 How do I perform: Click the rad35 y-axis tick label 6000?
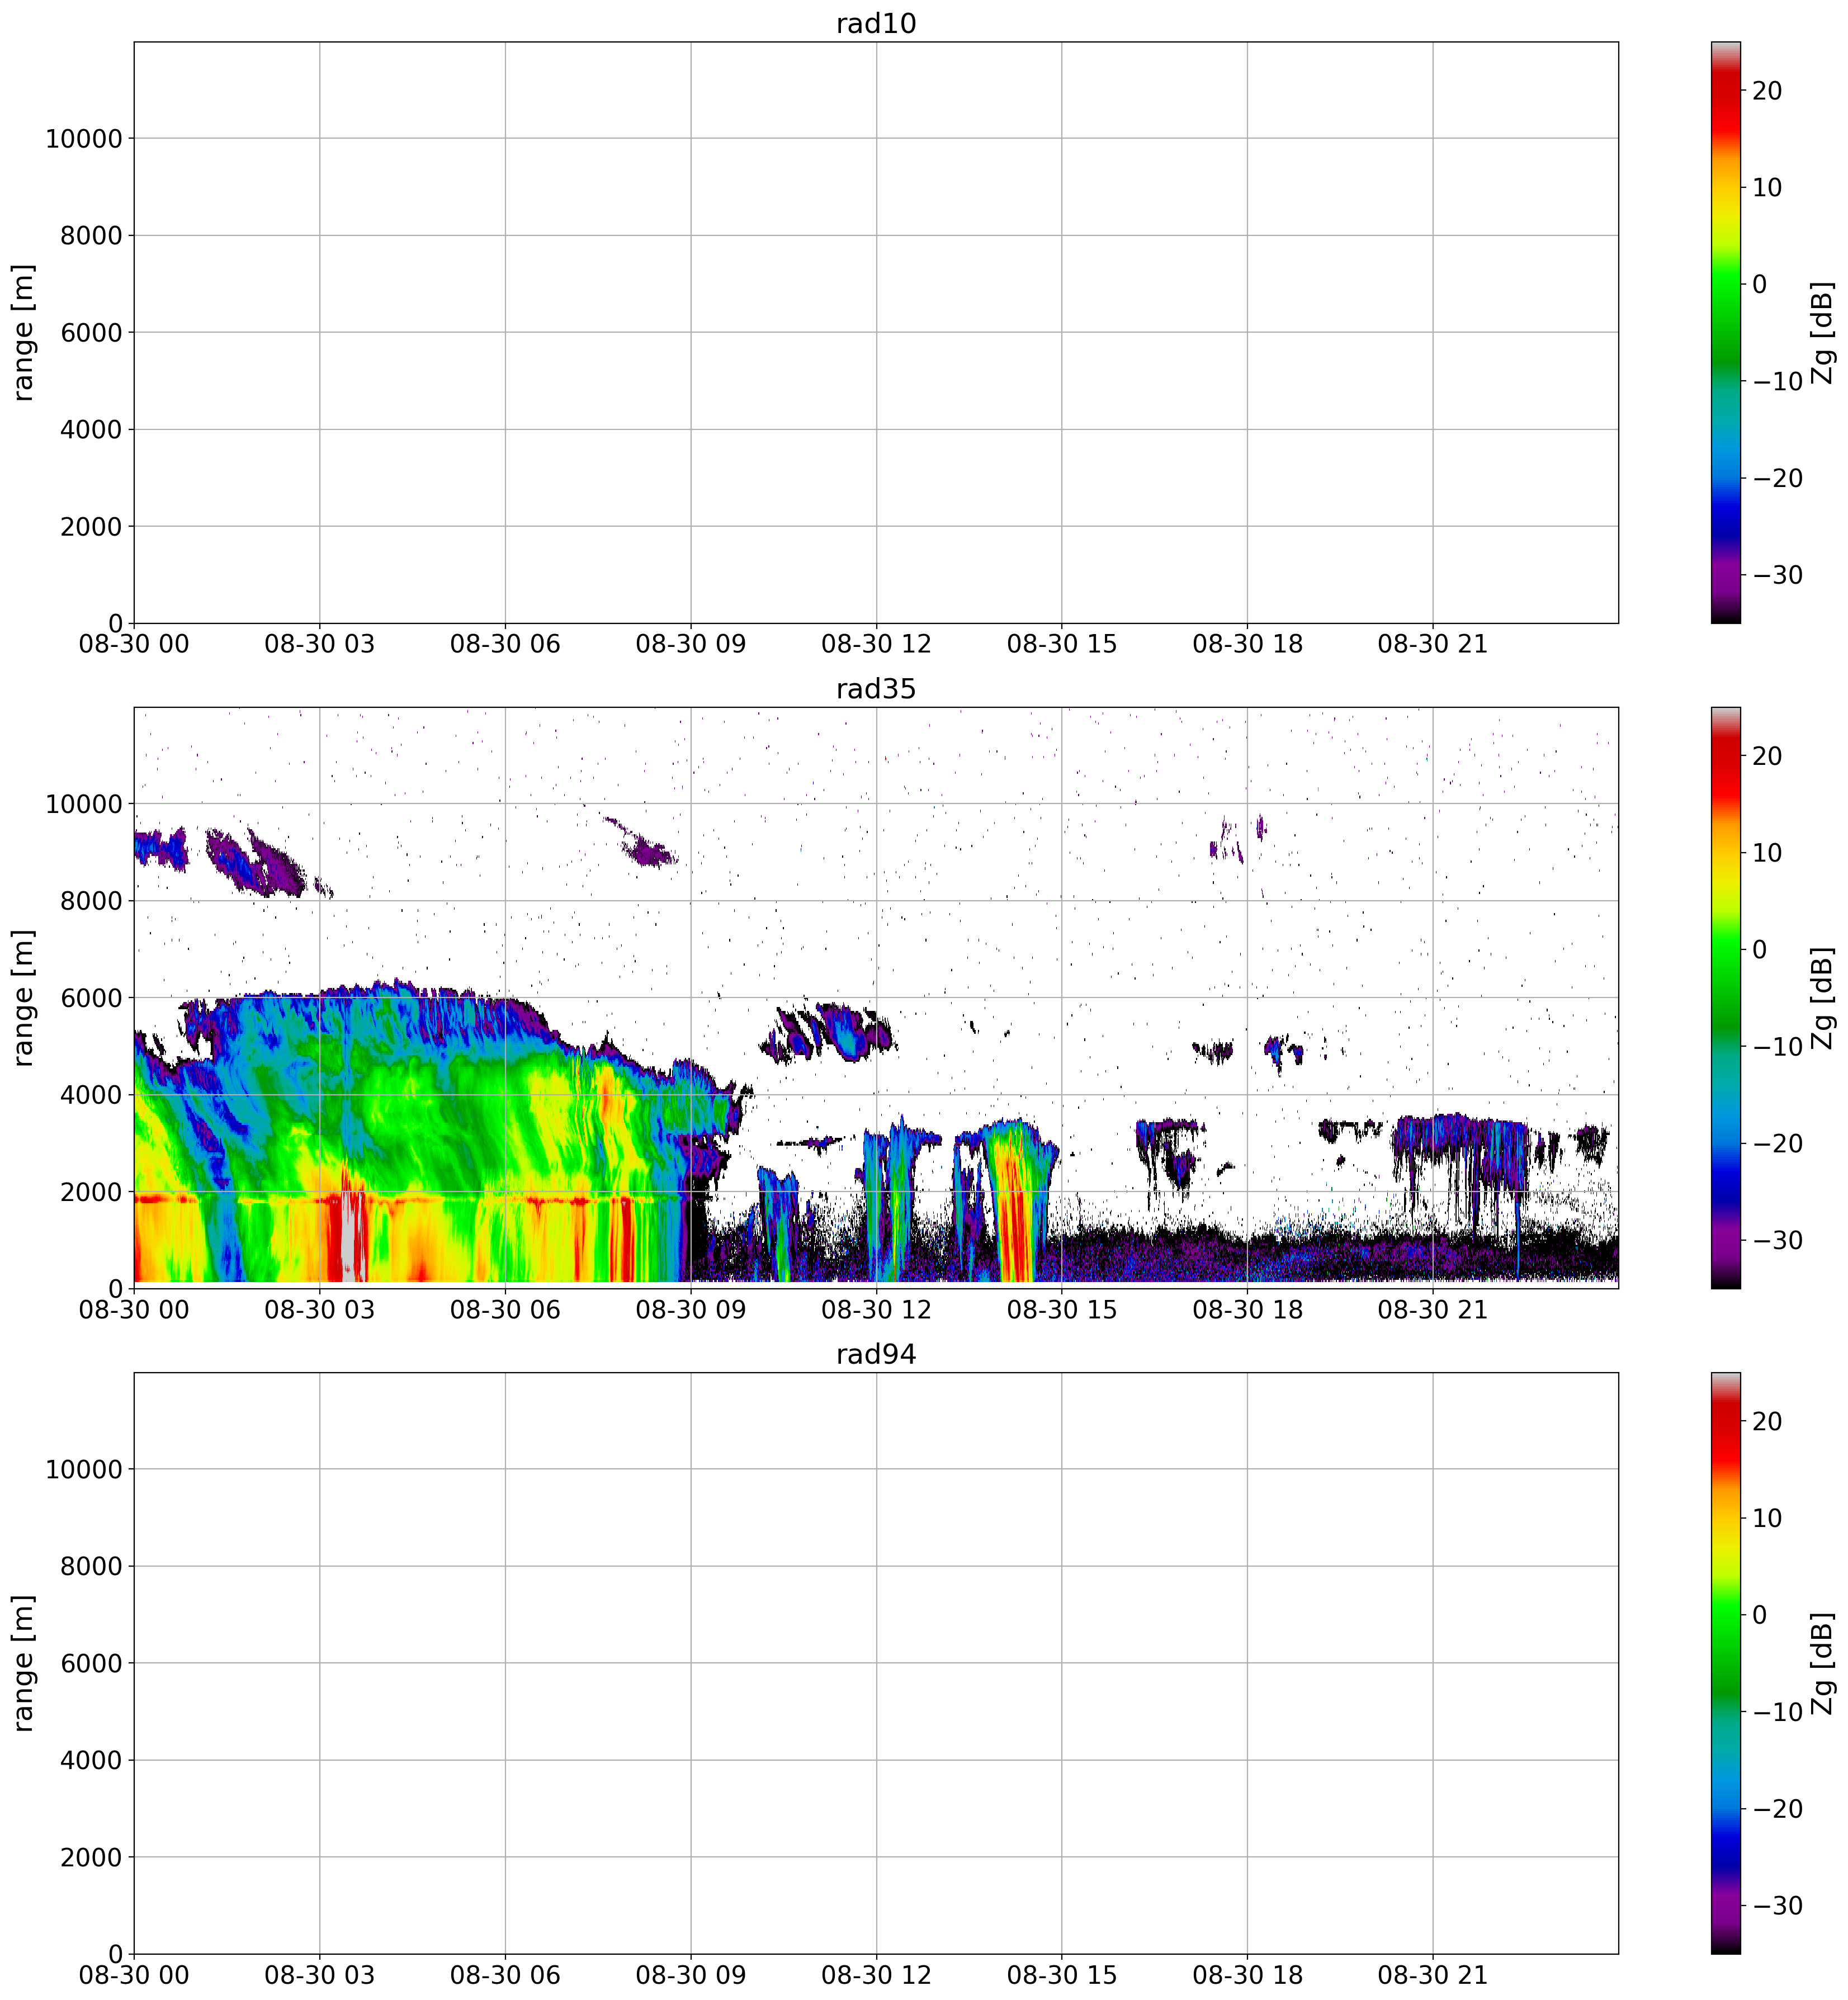[91, 998]
